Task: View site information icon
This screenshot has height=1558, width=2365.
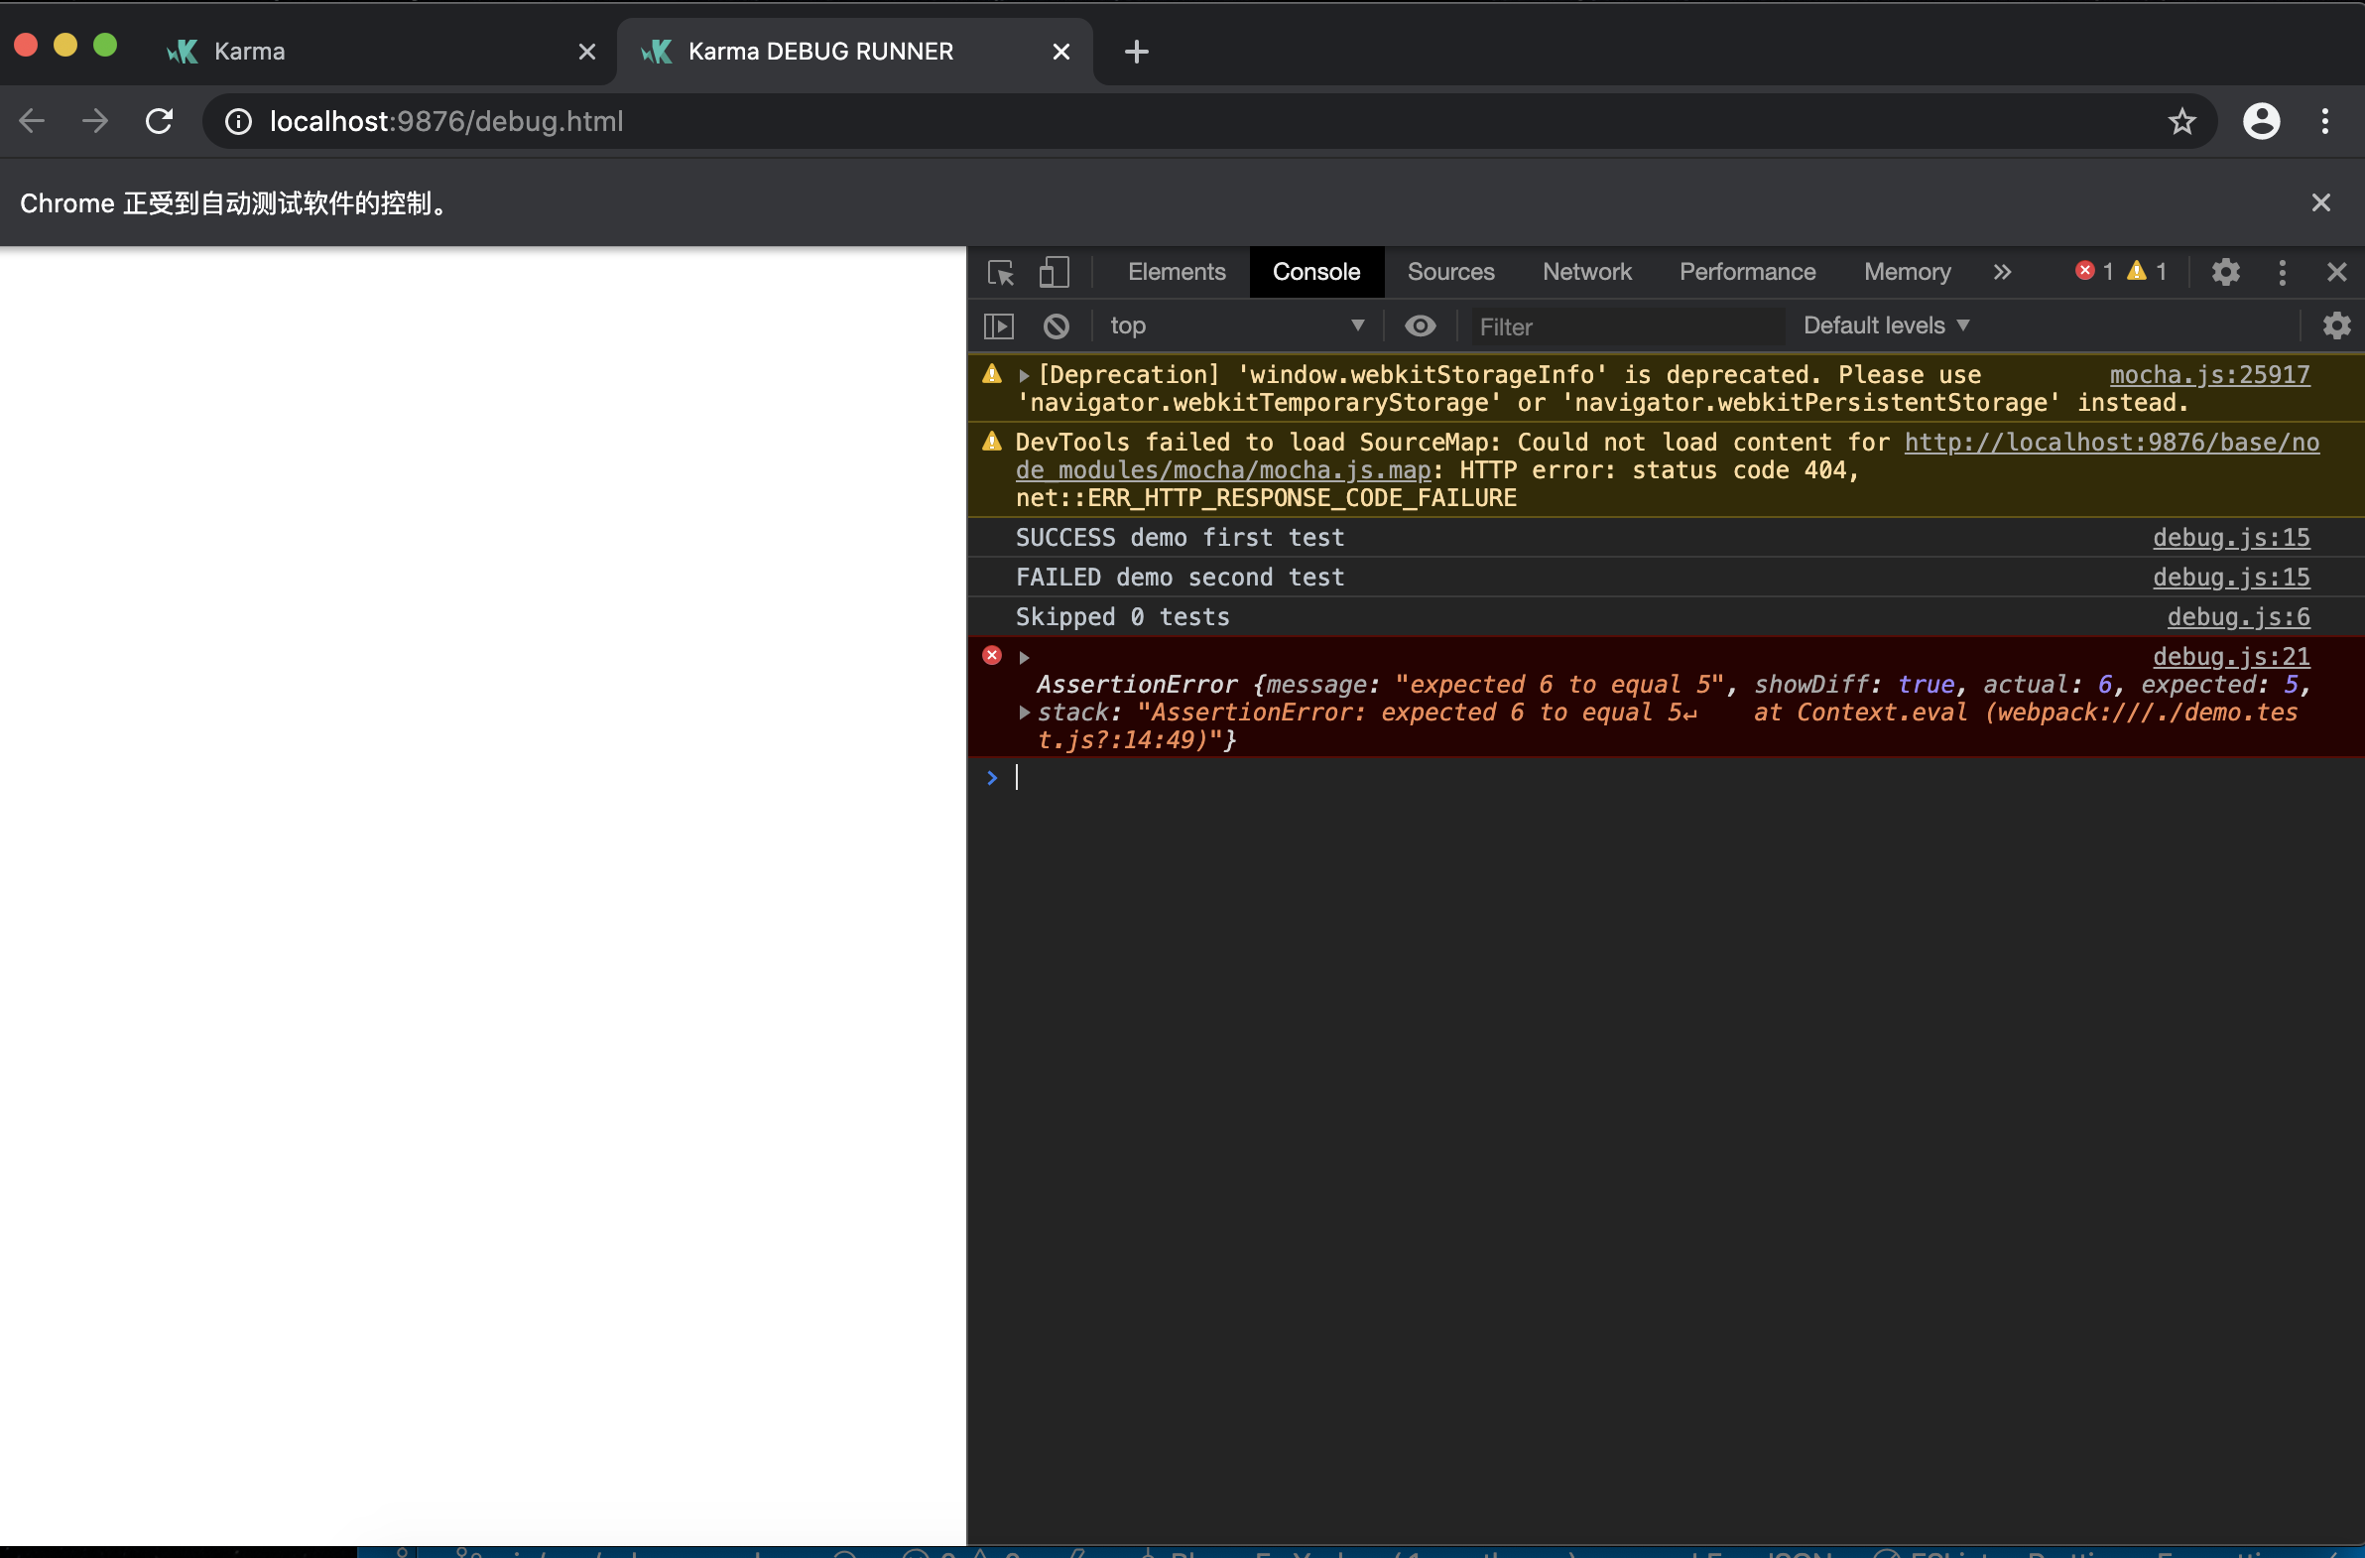Action: [238, 121]
